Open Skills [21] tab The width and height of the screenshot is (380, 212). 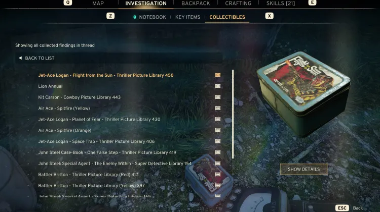[x=281, y=4]
